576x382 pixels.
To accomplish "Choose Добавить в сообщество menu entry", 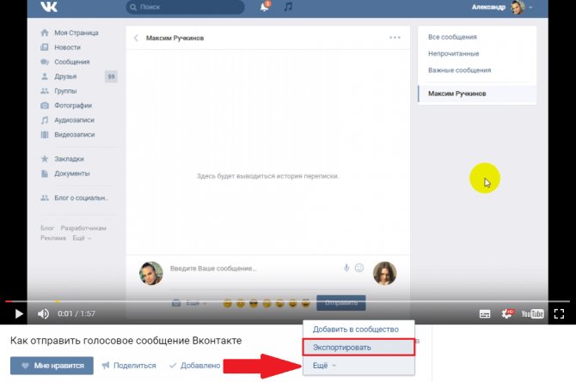I will [x=356, y=329].
